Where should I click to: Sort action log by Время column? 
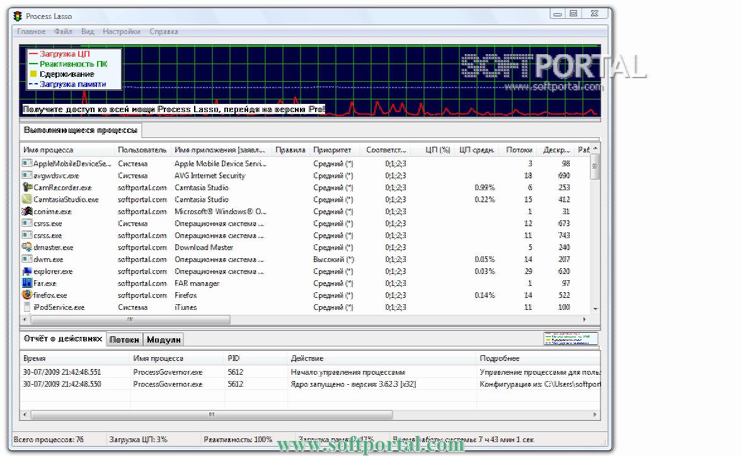coord(74,358)
